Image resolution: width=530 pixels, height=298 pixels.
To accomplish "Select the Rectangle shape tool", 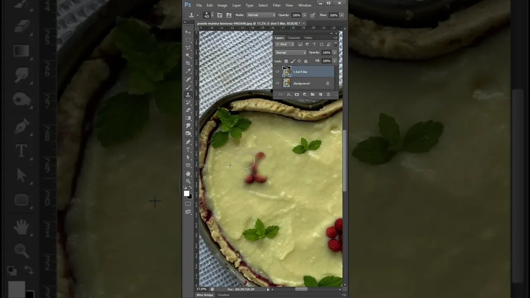I will (x=188, y=165).
